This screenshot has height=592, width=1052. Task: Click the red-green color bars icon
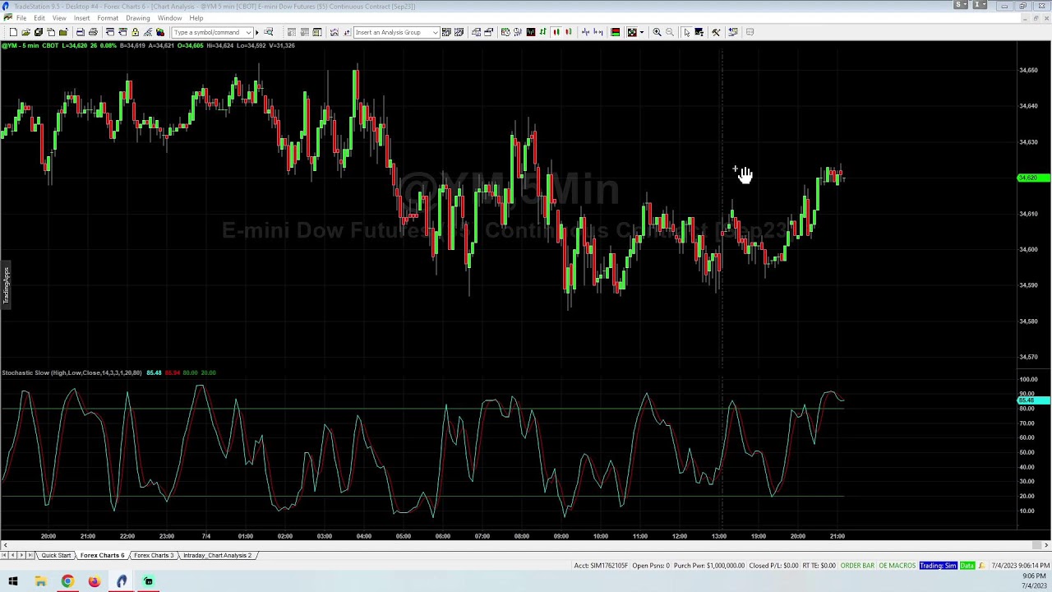click(x=615, y=32)
